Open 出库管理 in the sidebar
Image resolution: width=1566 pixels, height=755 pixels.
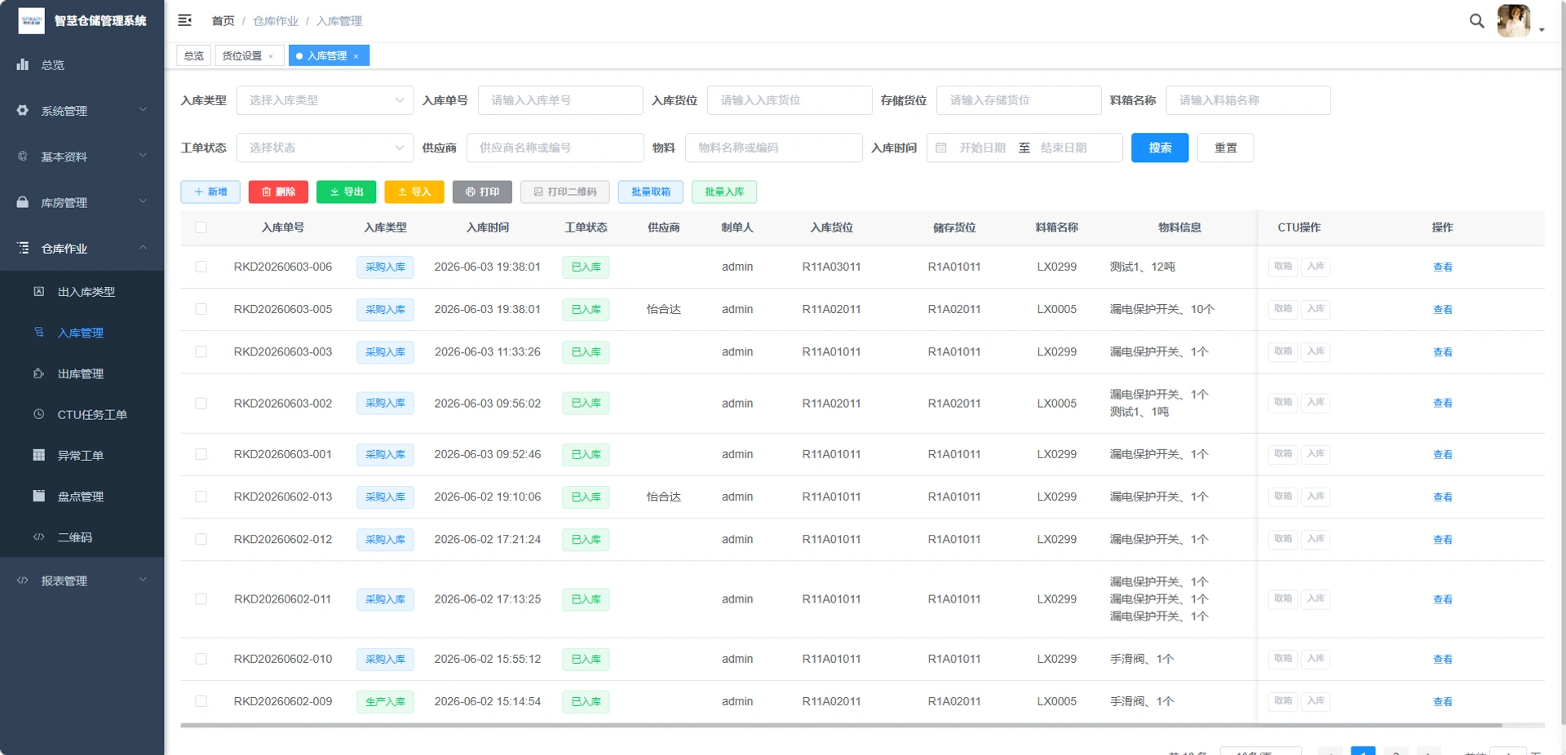tap(82, 373)
